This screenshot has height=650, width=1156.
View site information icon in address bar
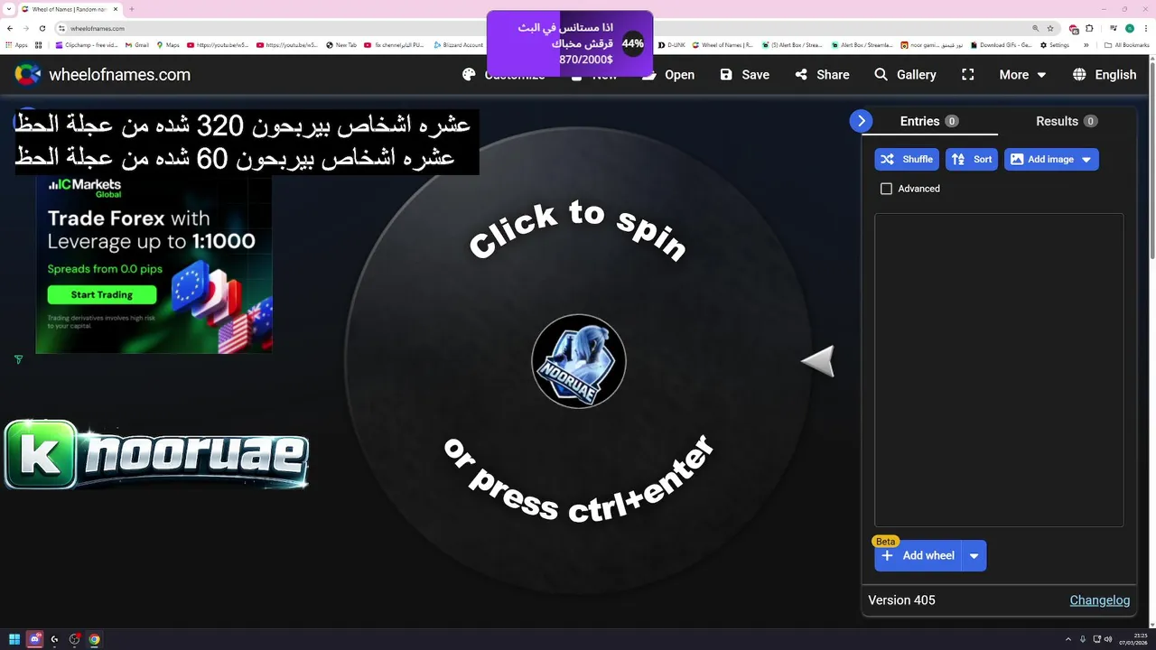tap(61, 28)
